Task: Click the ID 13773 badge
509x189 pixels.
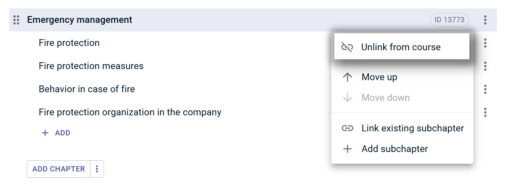Action: click(x=449, y=20)
